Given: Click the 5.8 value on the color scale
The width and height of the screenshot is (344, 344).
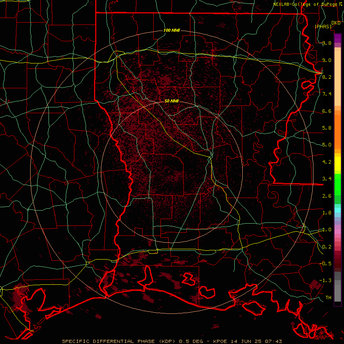Looking at the screenshot, I should click(x=327, y=128).
